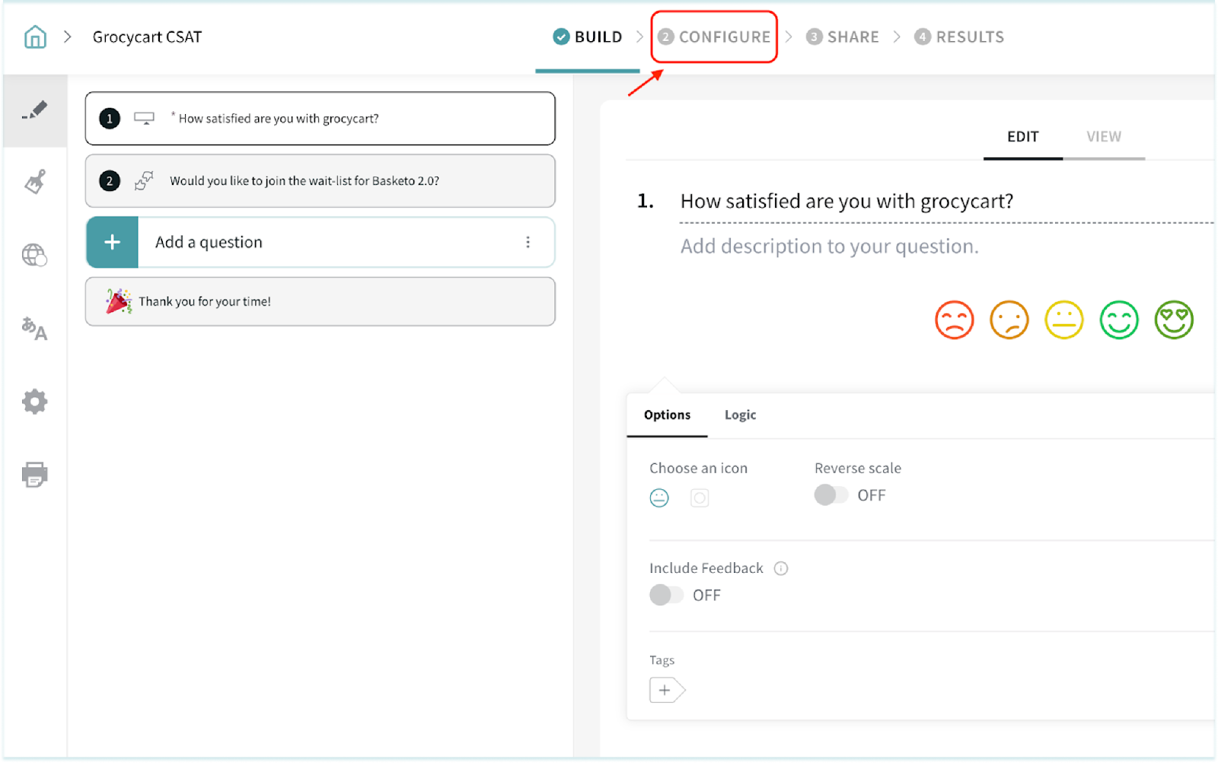Select the love-eyes happiest smiley rating
Image resolution: width=1218 pixels, height=763 pixels.
tap(1174, 320)
